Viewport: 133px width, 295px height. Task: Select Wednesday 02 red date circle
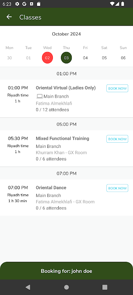(x=47, y=58)
